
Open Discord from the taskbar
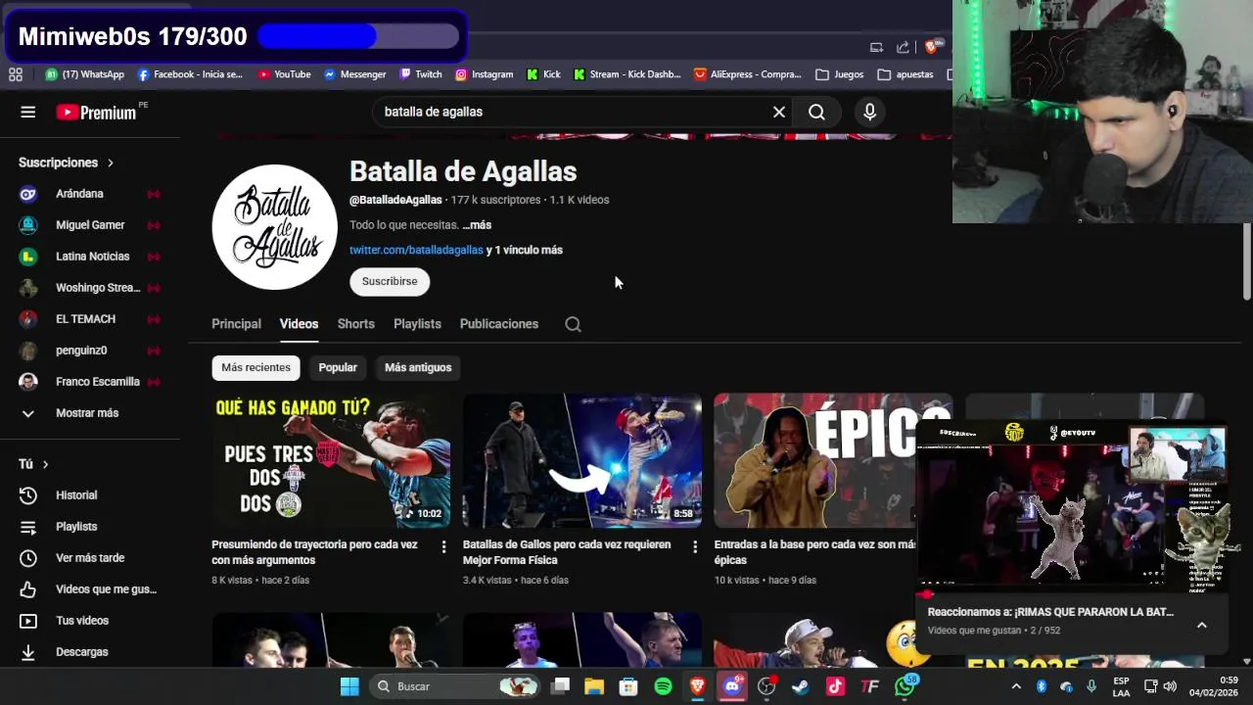pyautogui.click(x=732, y=686)
